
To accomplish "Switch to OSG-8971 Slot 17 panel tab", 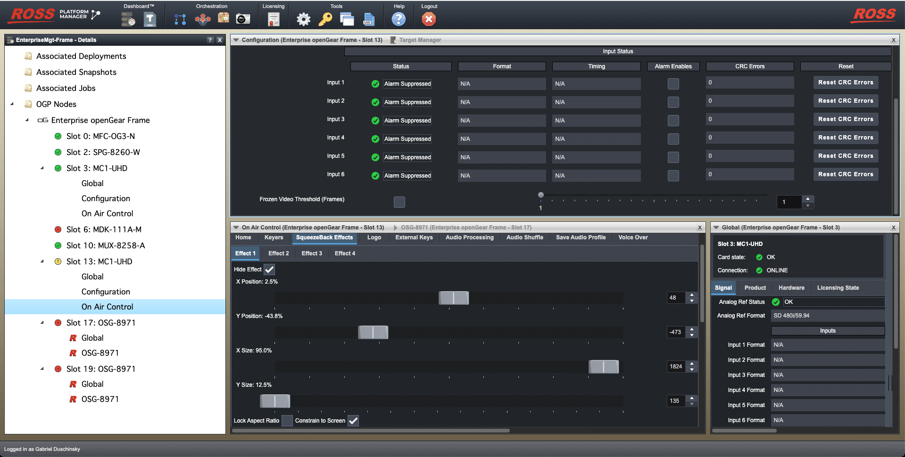I will pos(466,228).
